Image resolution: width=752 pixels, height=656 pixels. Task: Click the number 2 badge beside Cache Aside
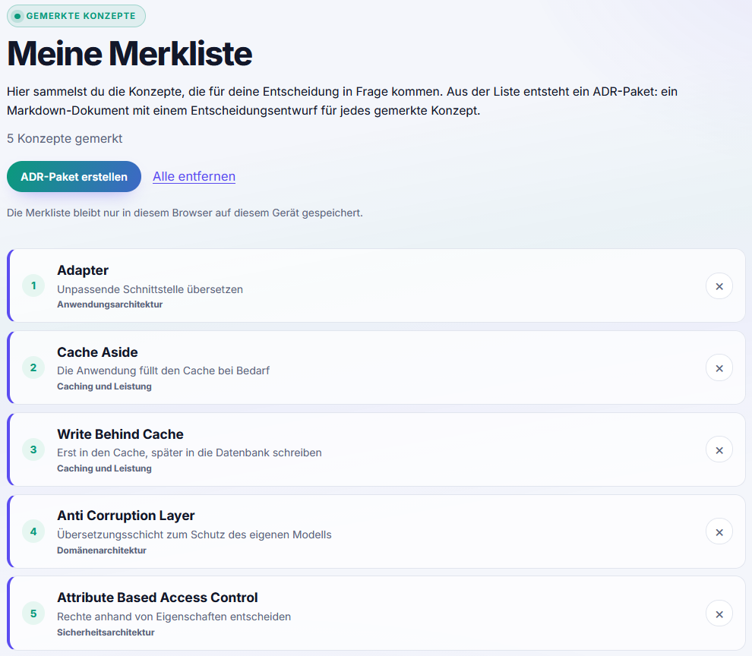(x=33, y=367)
